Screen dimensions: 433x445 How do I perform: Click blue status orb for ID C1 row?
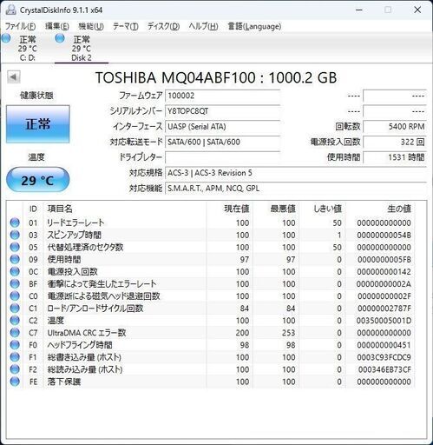15,308
